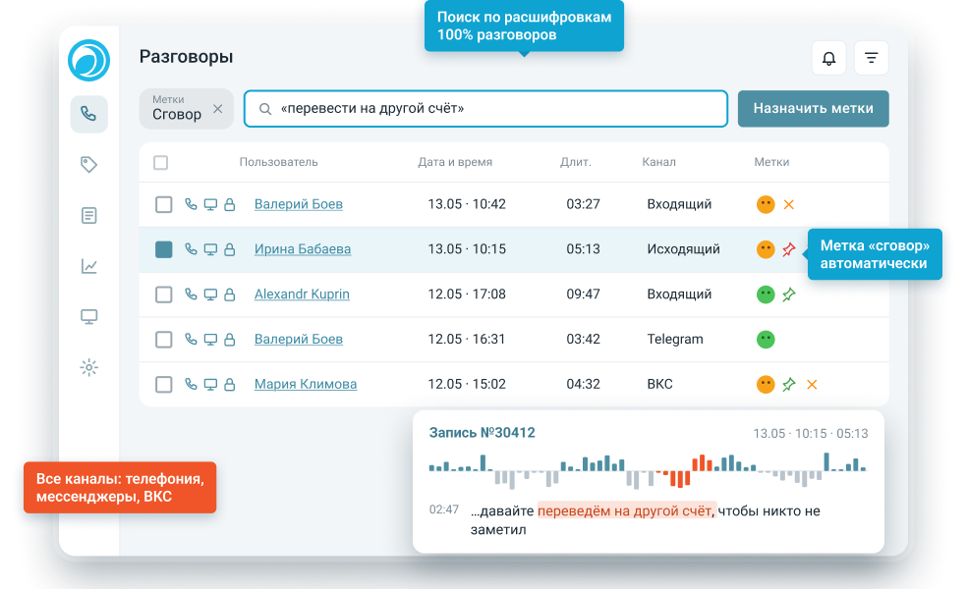The width and height of the screenshot is (967, 589).
Task: Click the Исходящий channel cell
Action: (x=683, y=249)
